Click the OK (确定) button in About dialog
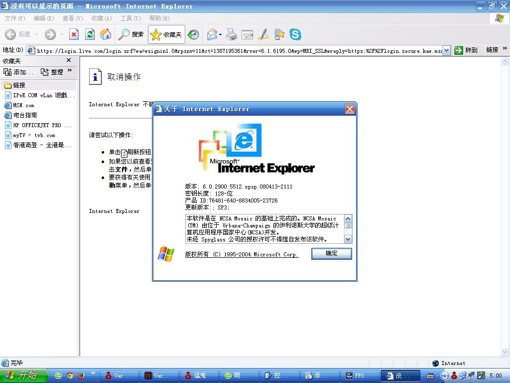Viewport: 510px width, 383px height. 331,254
